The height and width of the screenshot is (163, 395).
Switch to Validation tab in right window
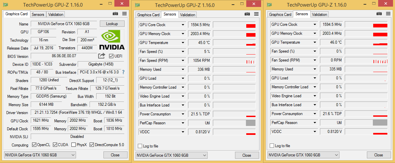319,14
